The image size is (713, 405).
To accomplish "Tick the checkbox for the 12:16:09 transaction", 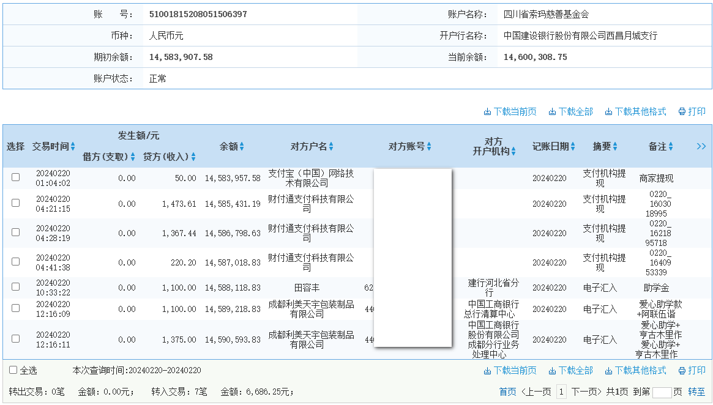I will click(x=15, y=308).
